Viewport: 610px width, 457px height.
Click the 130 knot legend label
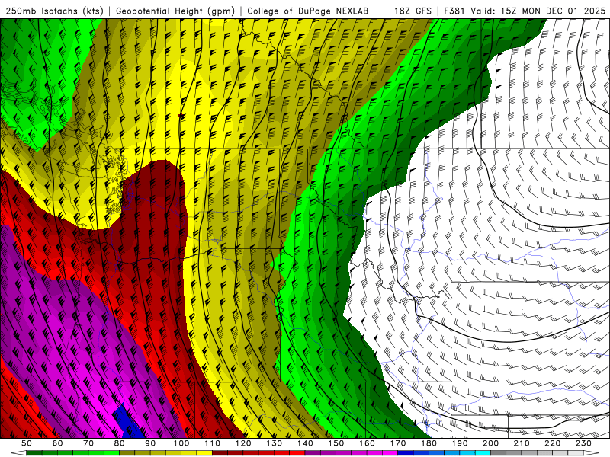(274, 443)
